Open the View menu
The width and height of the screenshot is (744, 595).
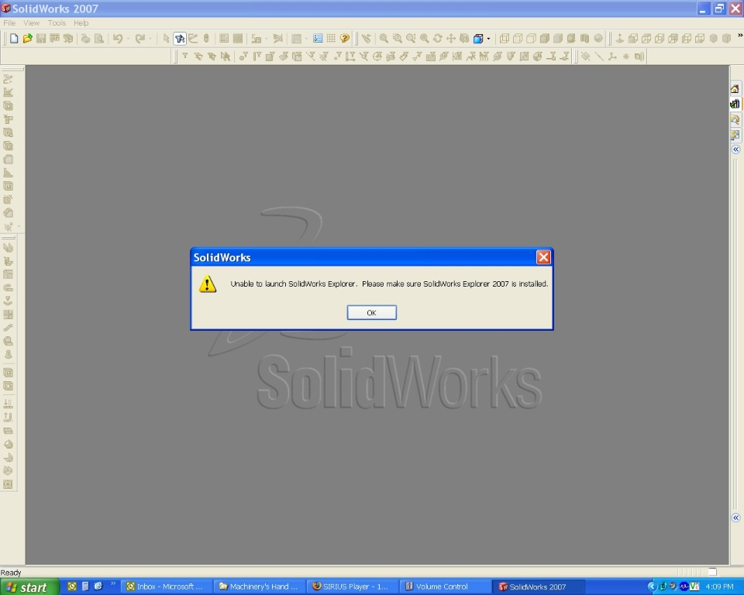(x=31, y=22)
